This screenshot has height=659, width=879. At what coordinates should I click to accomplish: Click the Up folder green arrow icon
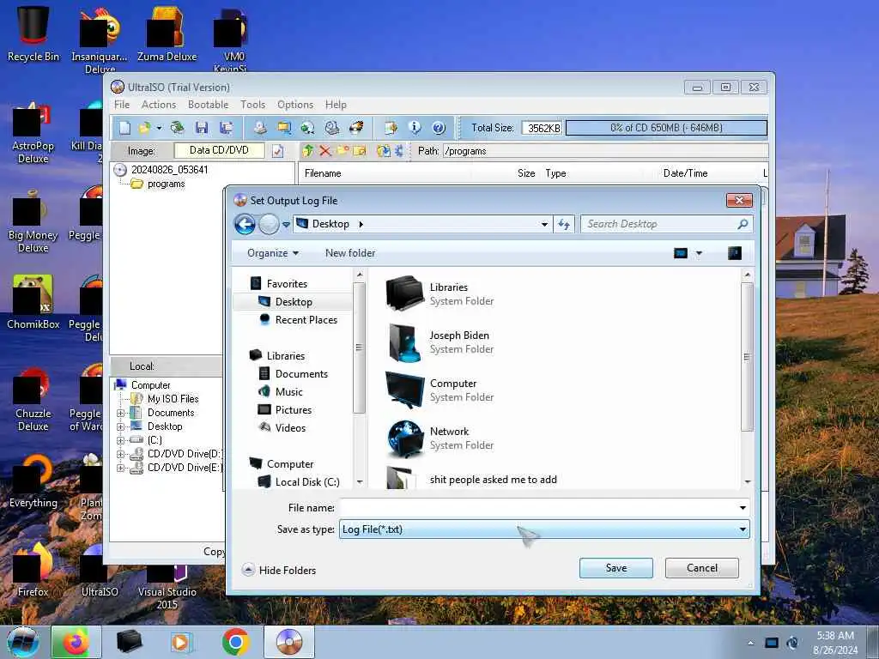[x=308, y=151]
